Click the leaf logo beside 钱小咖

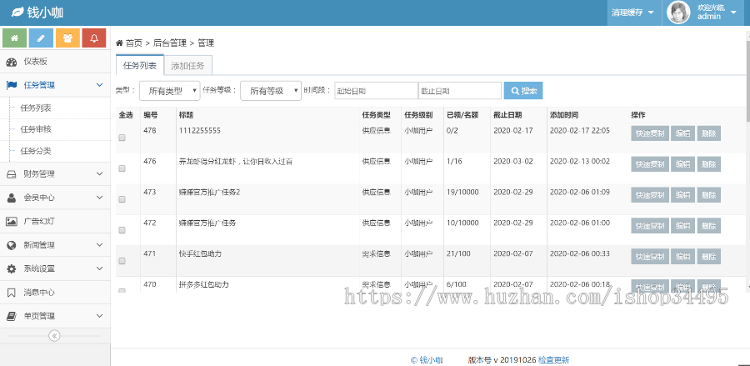tap(17, 13)
